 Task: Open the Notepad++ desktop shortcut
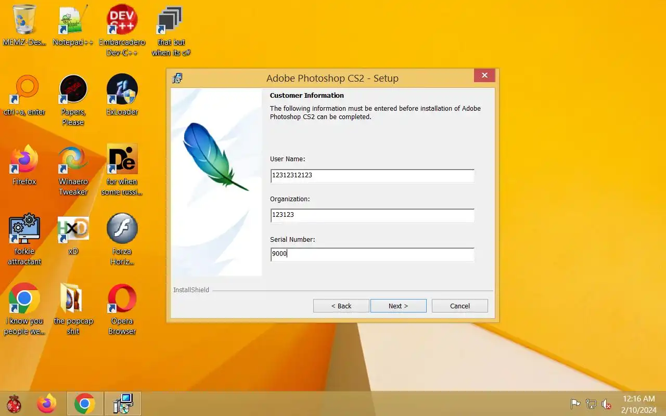[x=73, y=25]
